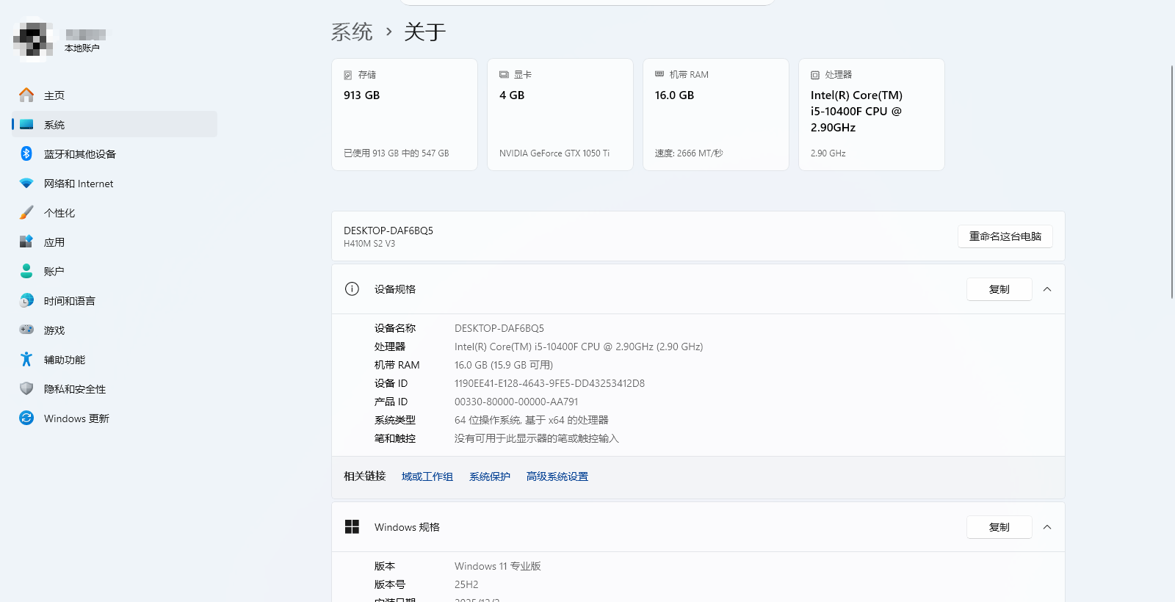The height and width of the screenshot is (602, 1175).
Task: Click the 速度: 2666 MT/秒 text
Action: (689, 153)
